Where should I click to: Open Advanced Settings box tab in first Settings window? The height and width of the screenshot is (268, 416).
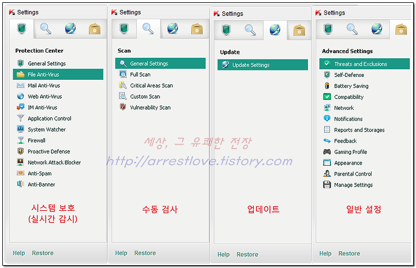coord(95,29)
